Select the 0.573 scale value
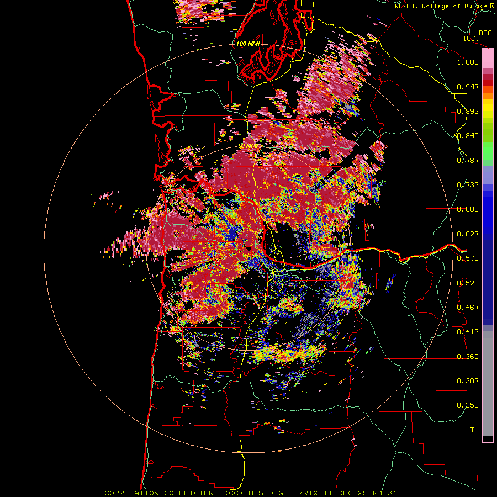Image resolution: width=497 pixels, height=497 pixels. [468, 258]
